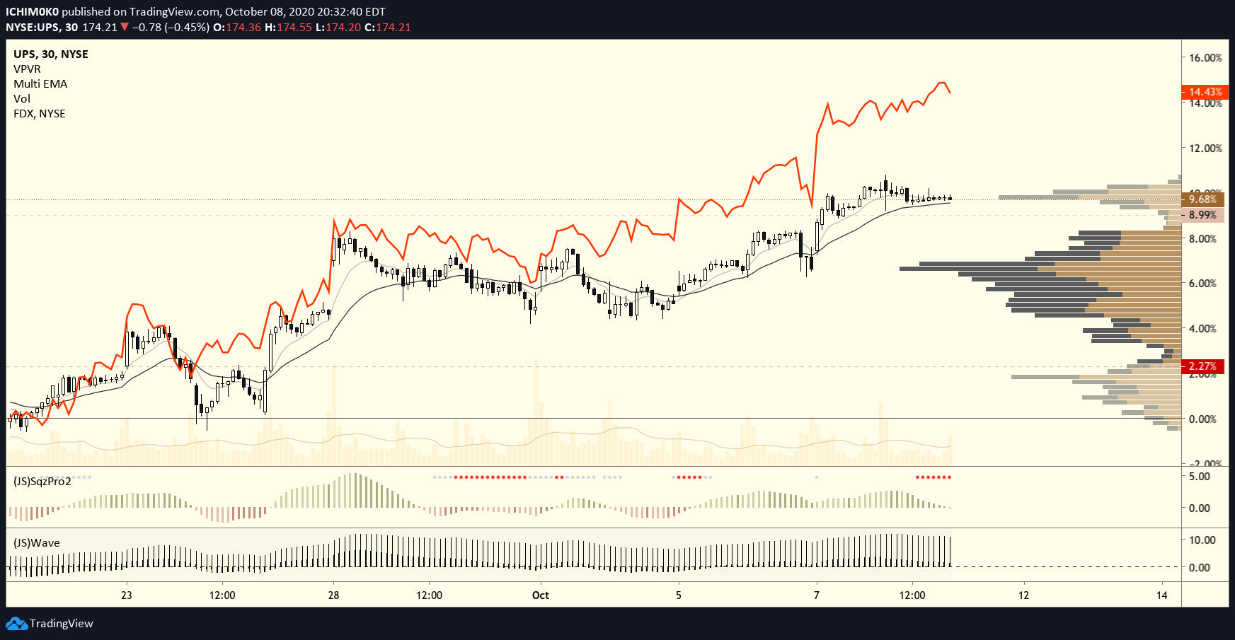Click the L:174.20 low value
The height and width of the screenshot is (640, 1235).
[338, 28]
